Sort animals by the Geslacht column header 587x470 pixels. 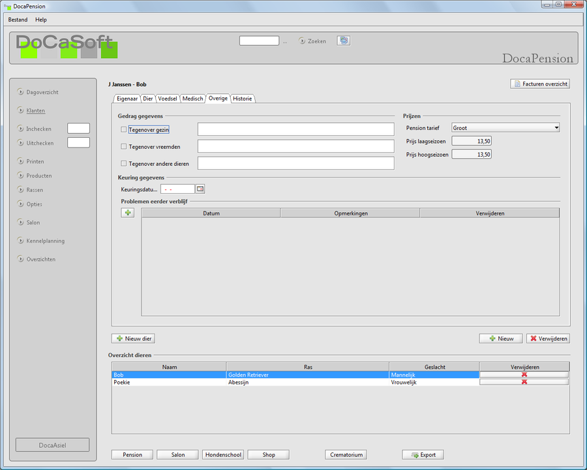click(x=434, y=367)
